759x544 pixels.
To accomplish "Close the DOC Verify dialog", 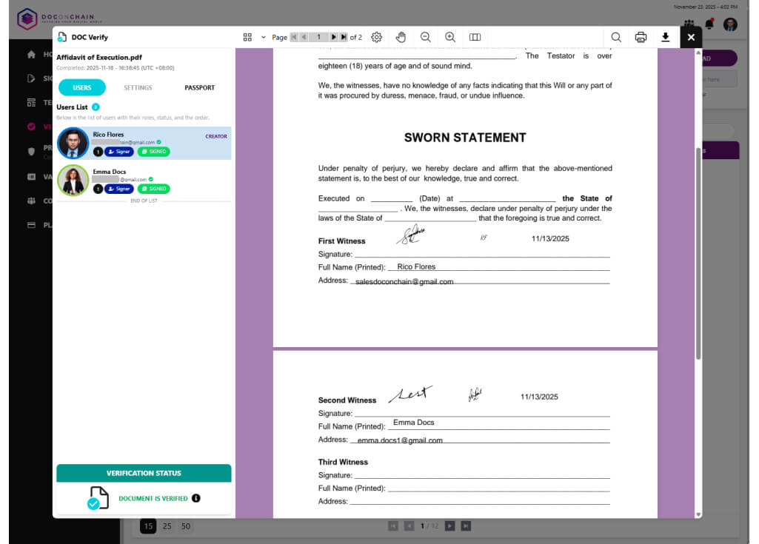I will (x=691, y=37).
